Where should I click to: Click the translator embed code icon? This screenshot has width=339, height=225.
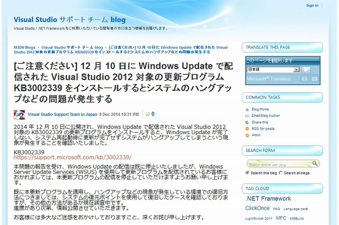pyautogui.click(x=305, y=79)
